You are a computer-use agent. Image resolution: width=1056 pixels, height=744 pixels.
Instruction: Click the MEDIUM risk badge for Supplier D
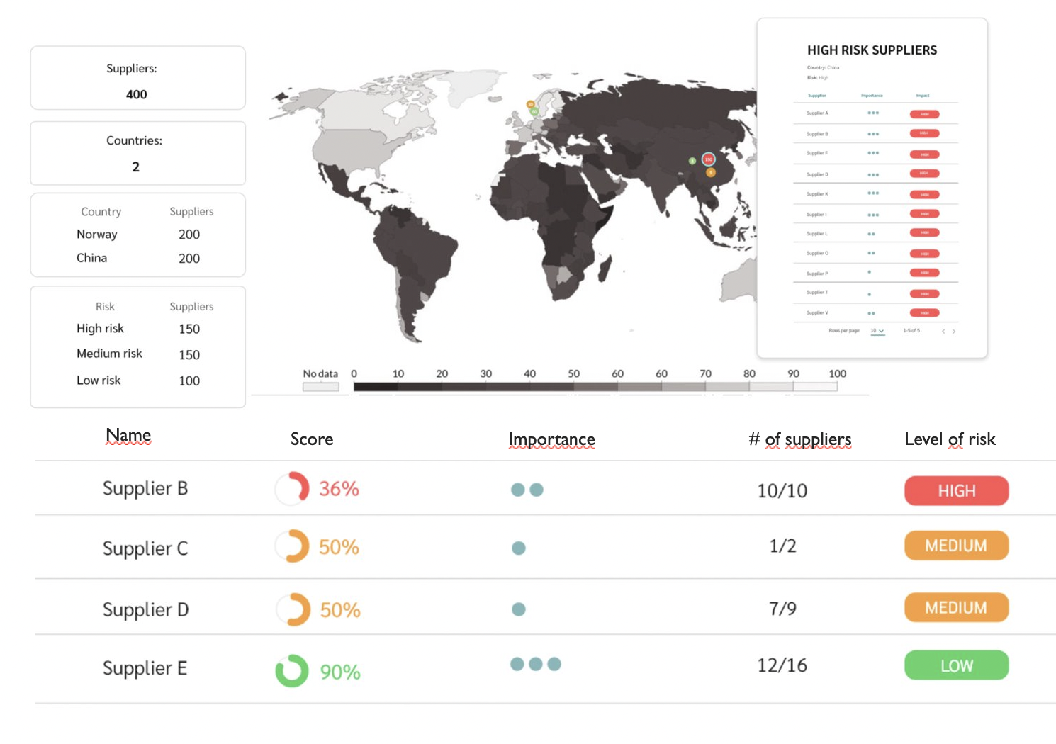click(956, 607)
